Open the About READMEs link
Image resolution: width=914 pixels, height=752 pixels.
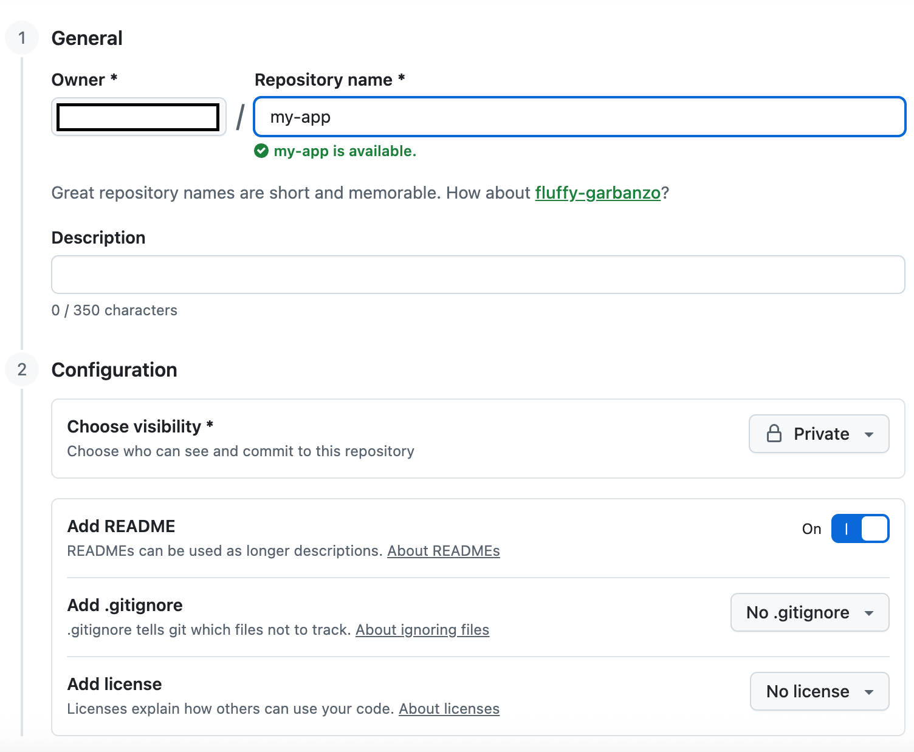(444, 551)
